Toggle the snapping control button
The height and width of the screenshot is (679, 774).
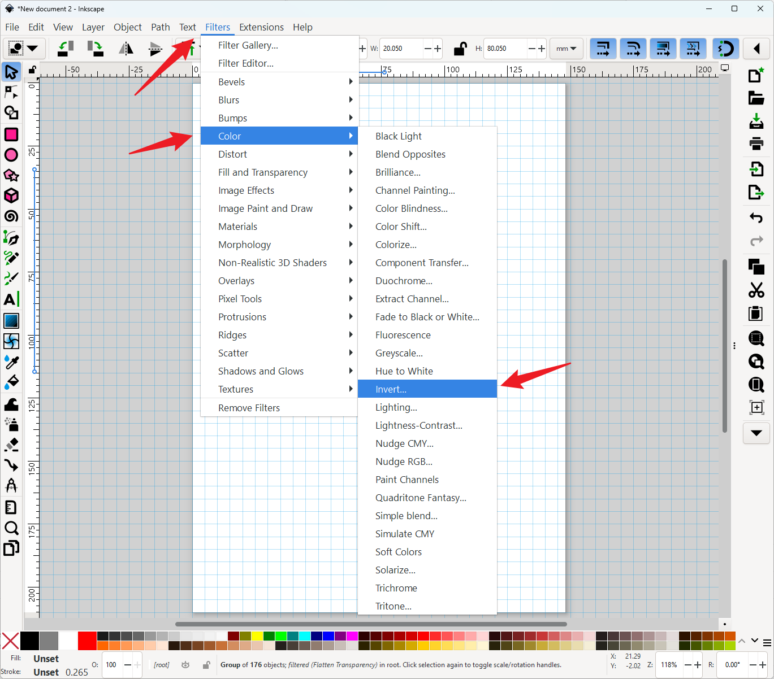click(726, 49)
